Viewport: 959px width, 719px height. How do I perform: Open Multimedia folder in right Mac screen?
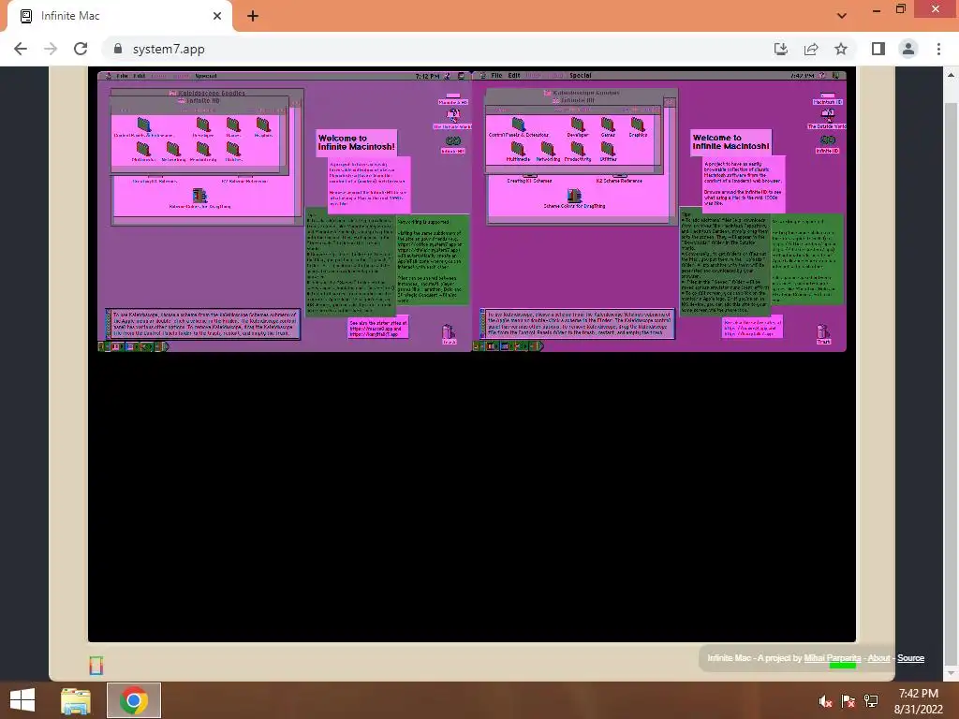[518, 152]
